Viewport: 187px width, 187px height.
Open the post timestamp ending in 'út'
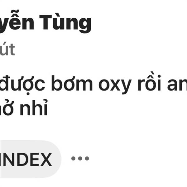point(7,49)
